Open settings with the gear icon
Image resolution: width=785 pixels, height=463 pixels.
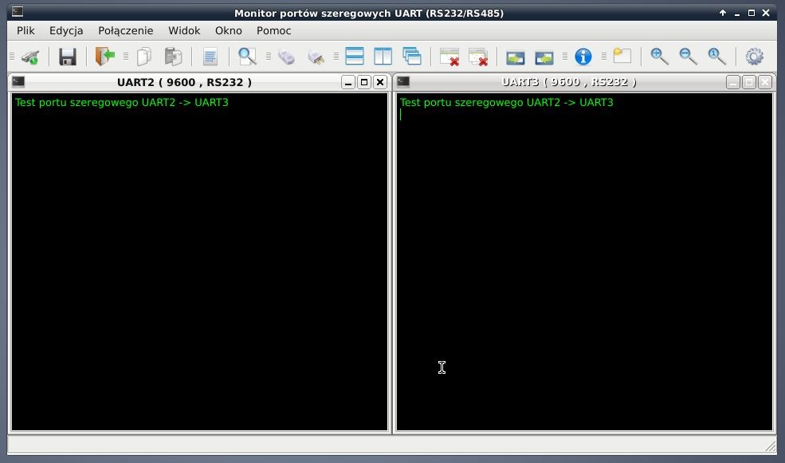coord(754,57)
